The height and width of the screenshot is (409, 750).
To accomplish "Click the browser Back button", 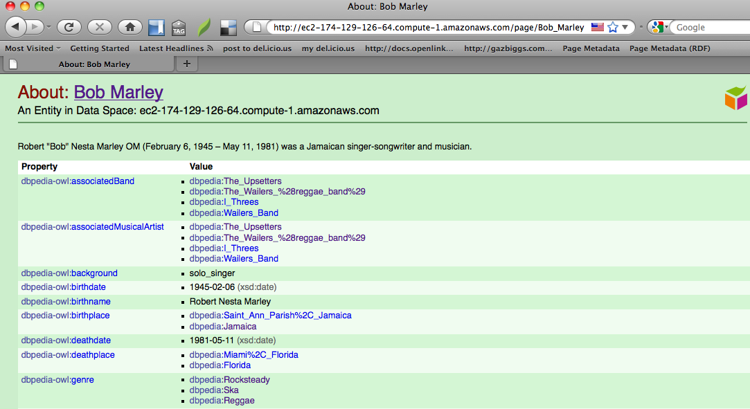I will point(17,27).
